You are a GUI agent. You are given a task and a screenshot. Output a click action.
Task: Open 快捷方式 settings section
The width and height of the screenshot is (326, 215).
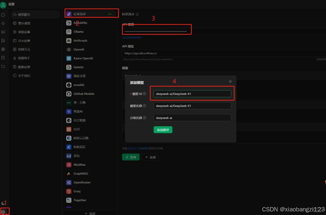click(35, 49)
